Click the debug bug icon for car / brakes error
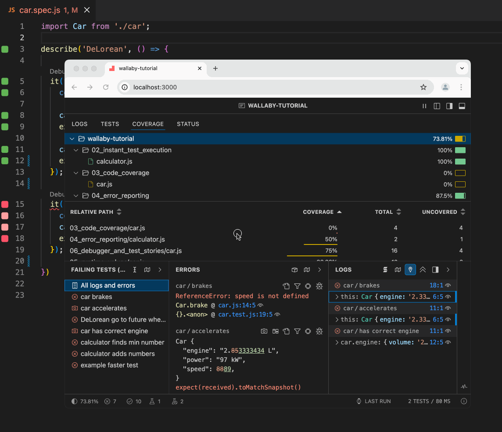 pos(319,286)
